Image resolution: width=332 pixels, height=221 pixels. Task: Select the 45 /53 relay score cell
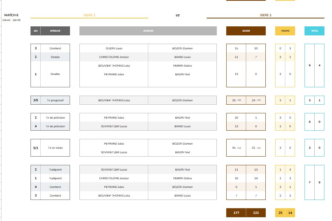(236, 148)
